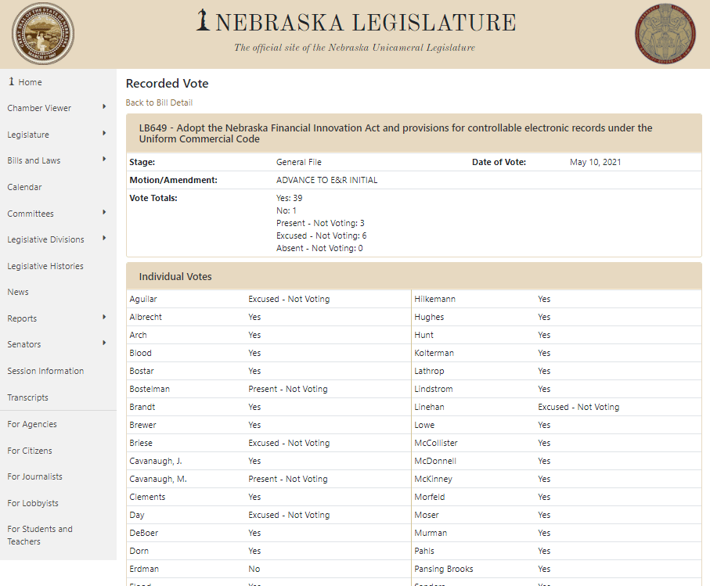Image resolution: width=710 pixels, height=586 pixels.
Task: Click senator name Bostelman
Action: pyautogui.click(x=150, y=389)
